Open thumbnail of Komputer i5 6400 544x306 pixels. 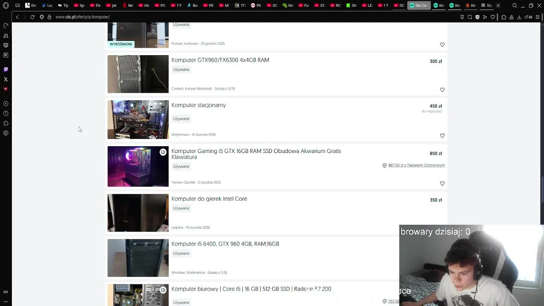138,258
